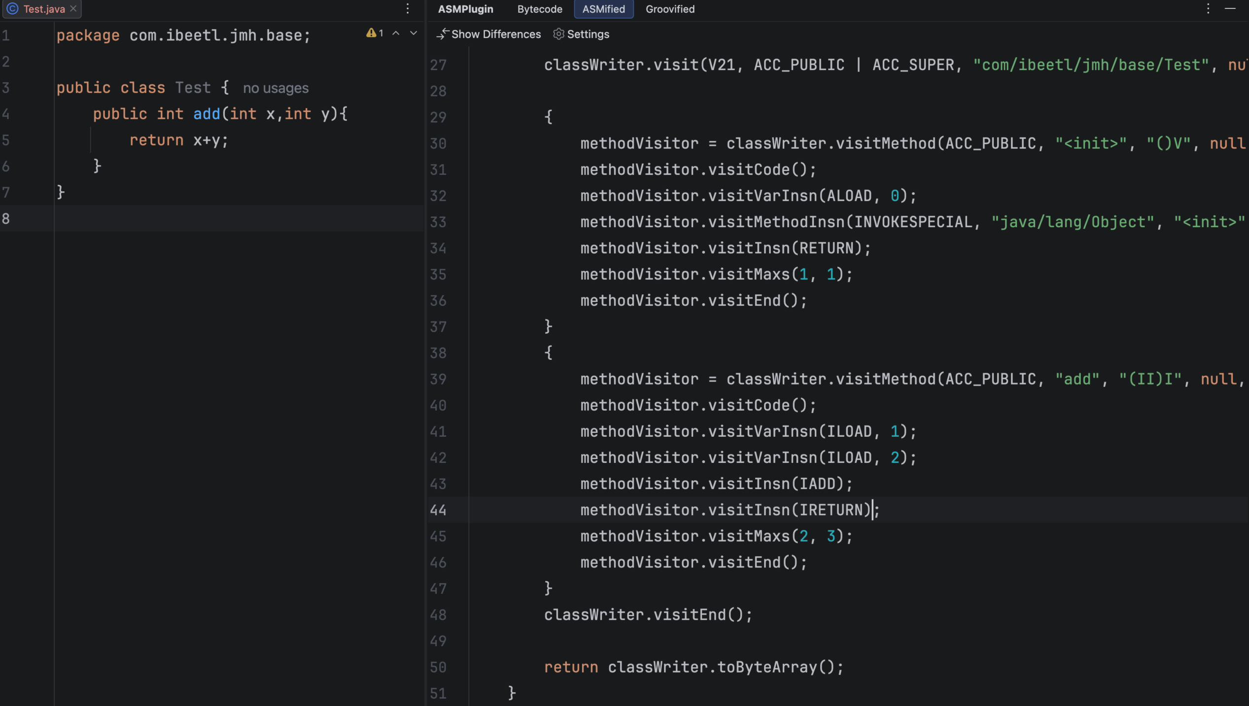Click 'methodVisitor.visitCode()' on line 40
This screenshot has width=1249, height=706.
(694, 405)
